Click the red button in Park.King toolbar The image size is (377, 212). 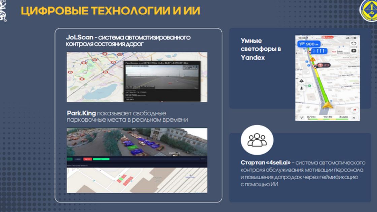(x=88, y=159)
